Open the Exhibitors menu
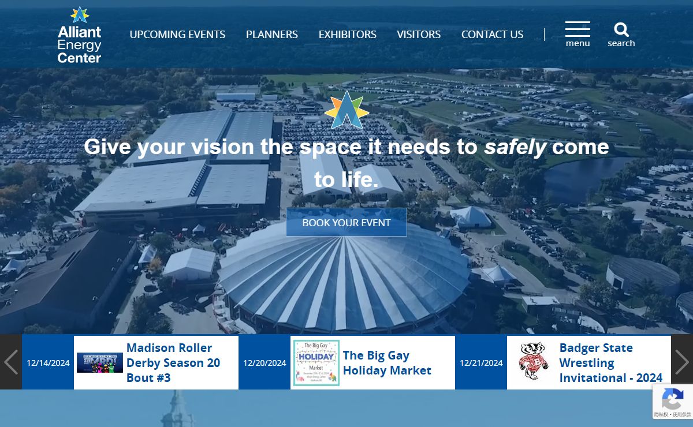 point(348,35)
